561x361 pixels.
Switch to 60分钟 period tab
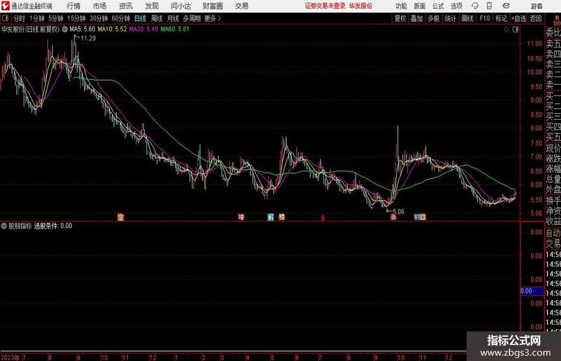click(121, 18)
